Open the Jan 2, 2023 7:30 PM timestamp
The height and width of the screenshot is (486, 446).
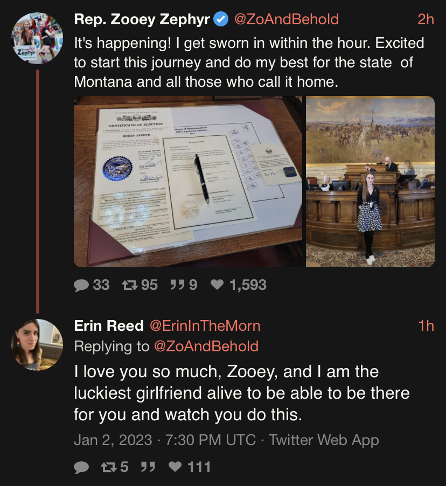pyautogui.click(x=164, y=440)
